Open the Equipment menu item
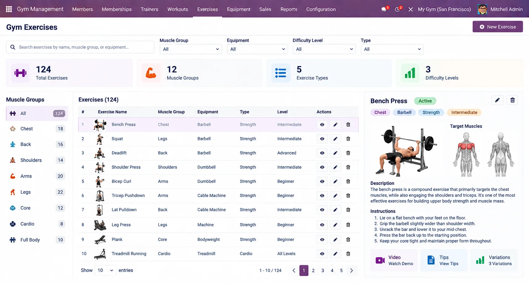 point(238,9)
